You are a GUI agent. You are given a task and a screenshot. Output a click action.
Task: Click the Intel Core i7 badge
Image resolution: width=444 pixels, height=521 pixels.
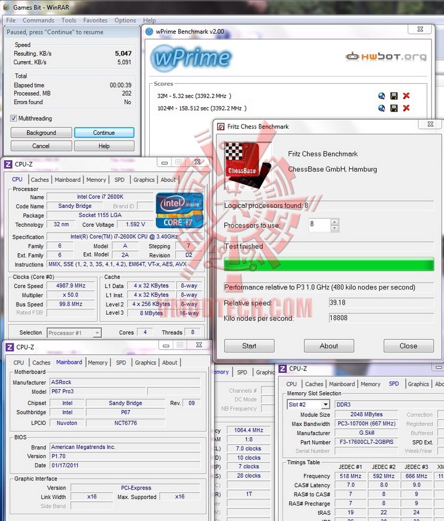coord(179,210)
